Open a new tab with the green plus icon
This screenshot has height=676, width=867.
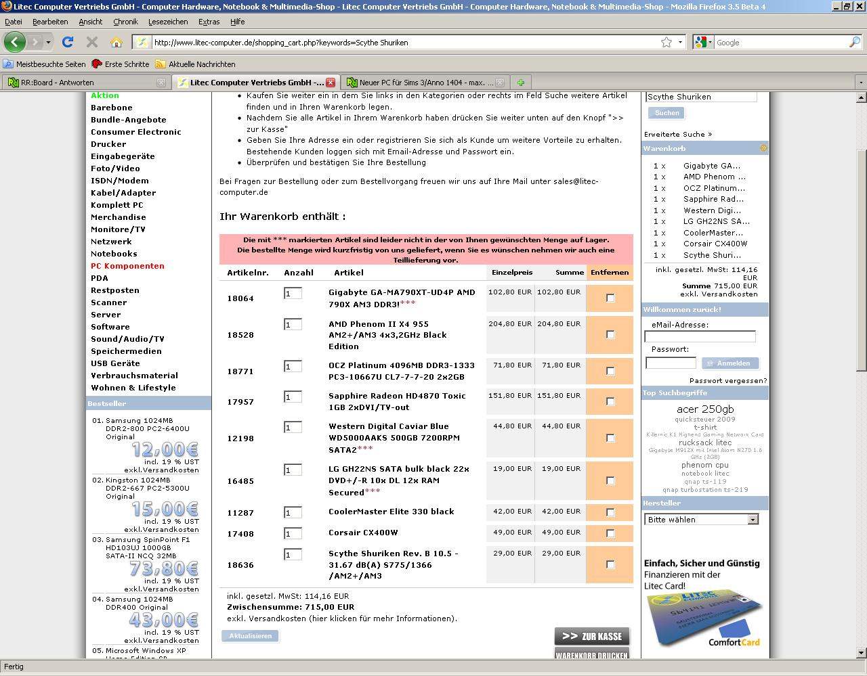521,83
